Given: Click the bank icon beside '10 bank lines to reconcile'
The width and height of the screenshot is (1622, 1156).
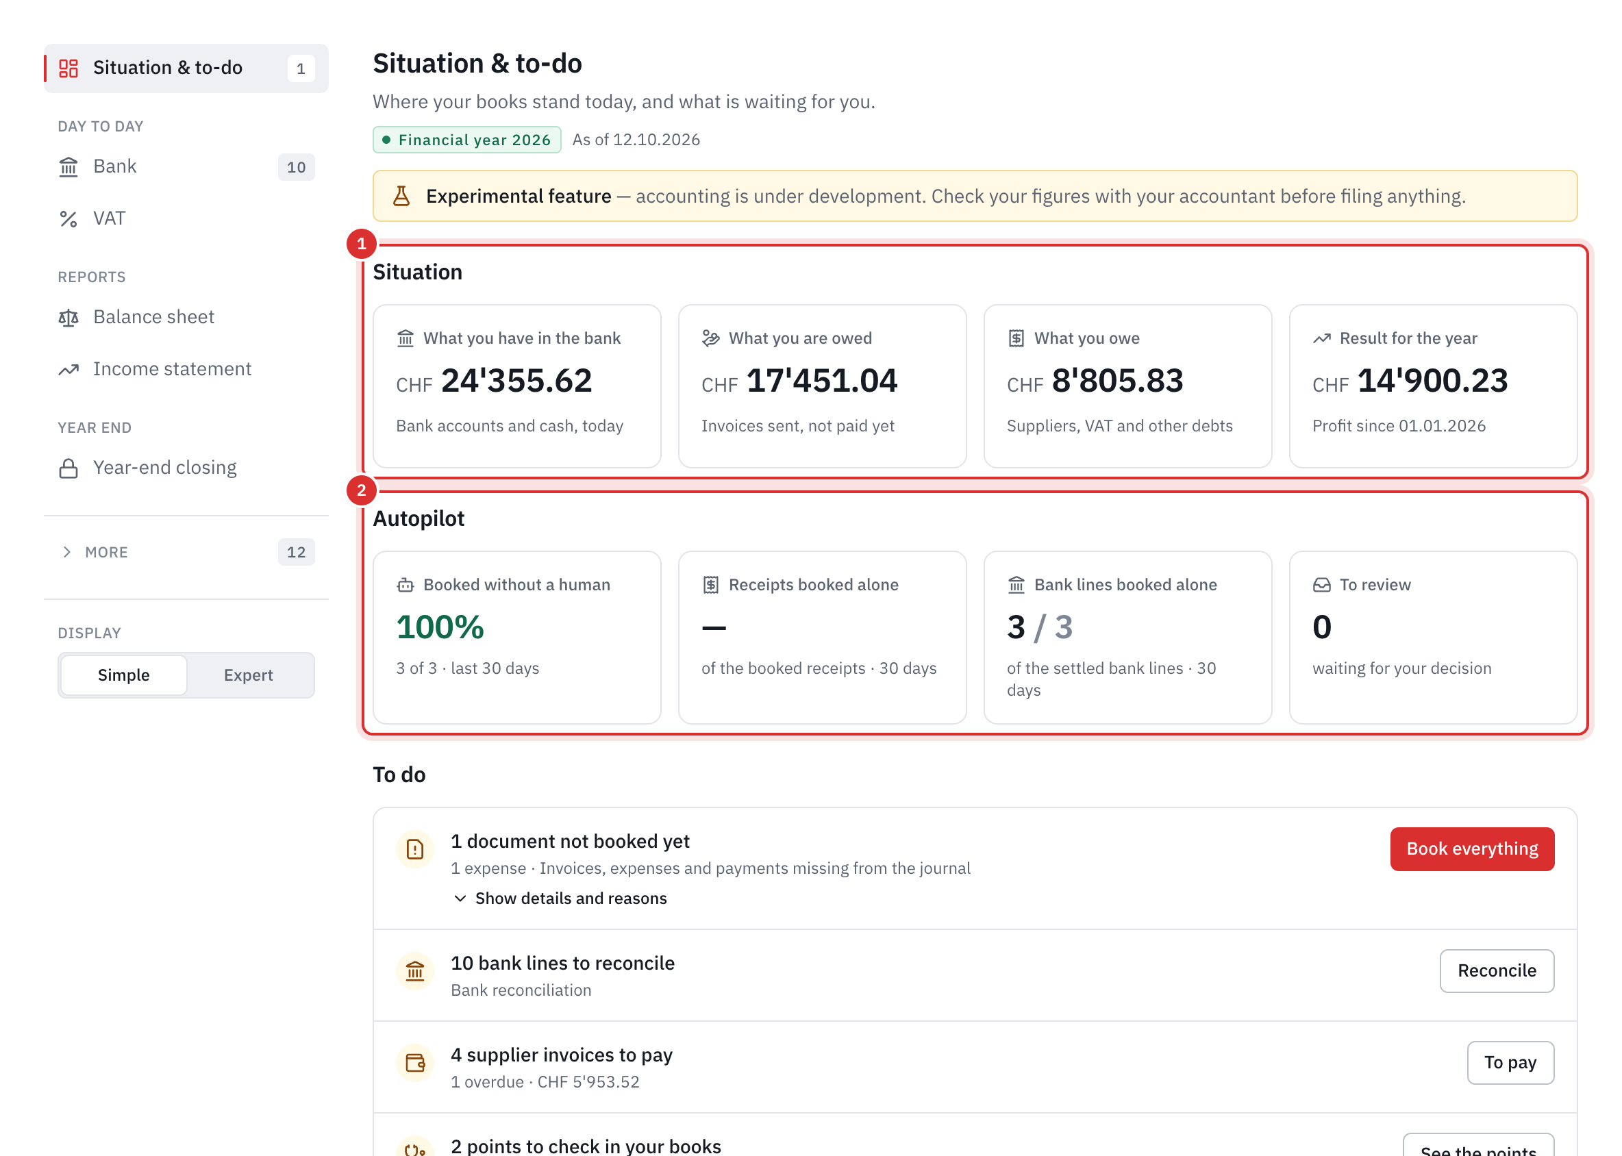Looking at the screenshot, I should coord(415,971).
